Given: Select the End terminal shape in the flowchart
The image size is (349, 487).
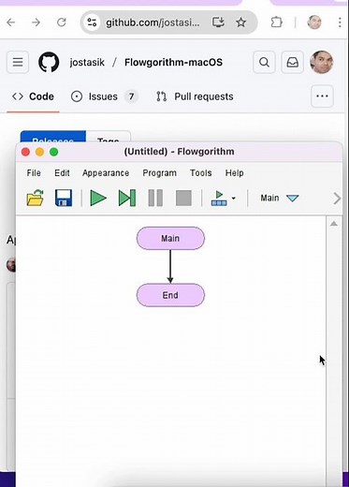Looking at the screenshot, I should pos(170,295).
